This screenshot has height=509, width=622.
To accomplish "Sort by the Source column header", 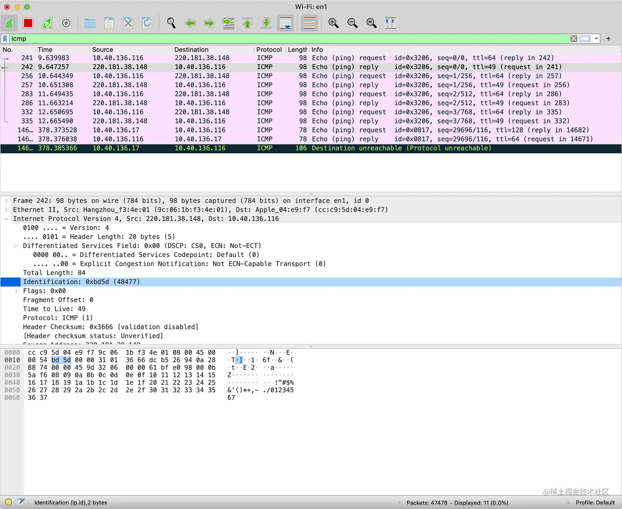I will coord(130,49).
